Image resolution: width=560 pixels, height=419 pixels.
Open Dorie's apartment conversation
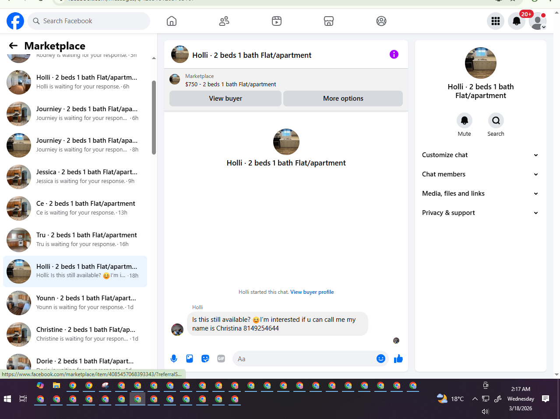point(75,362)
